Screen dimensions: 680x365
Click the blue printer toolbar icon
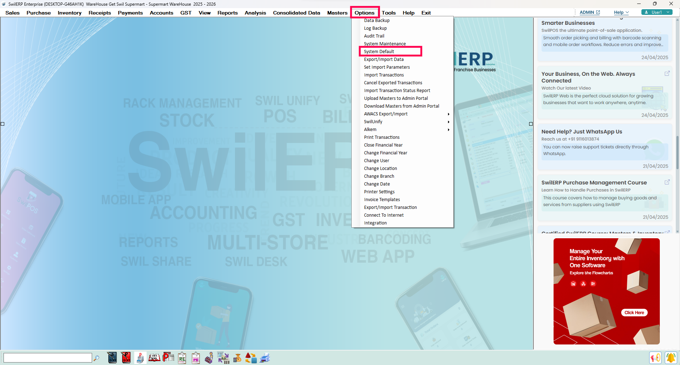265,358
